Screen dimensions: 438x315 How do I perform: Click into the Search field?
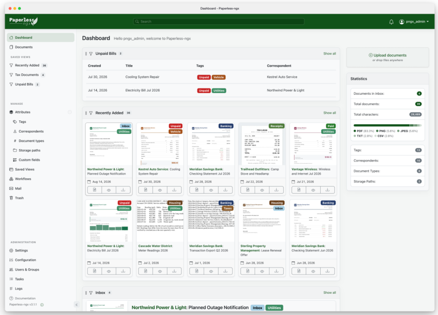coord(219,22)
